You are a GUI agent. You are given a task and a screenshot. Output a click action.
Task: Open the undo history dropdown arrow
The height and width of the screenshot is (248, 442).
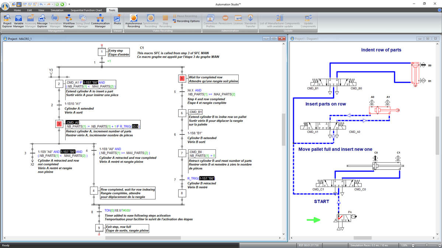point(45,4)
